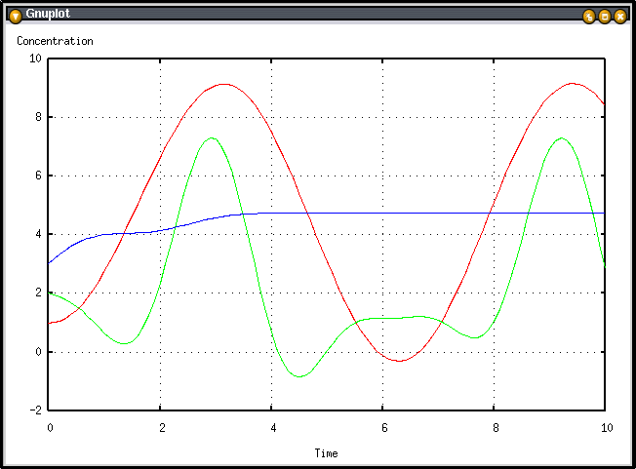
Task: Click the red curve's first peak
Action: coord(223,84)
